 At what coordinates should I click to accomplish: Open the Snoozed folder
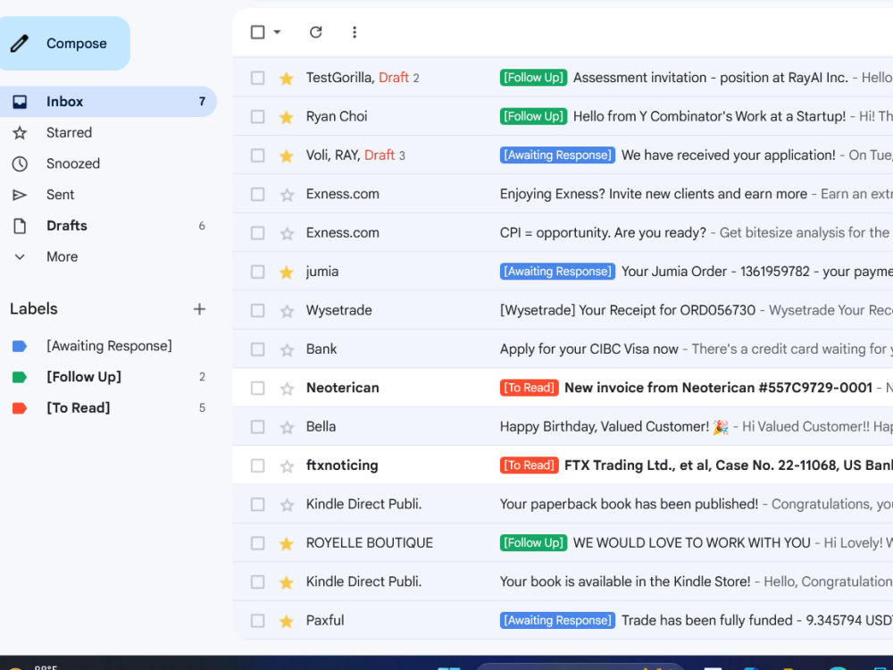click(108, 163)
